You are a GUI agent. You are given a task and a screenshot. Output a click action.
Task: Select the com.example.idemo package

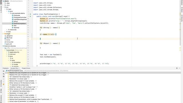tap(18, 13)
